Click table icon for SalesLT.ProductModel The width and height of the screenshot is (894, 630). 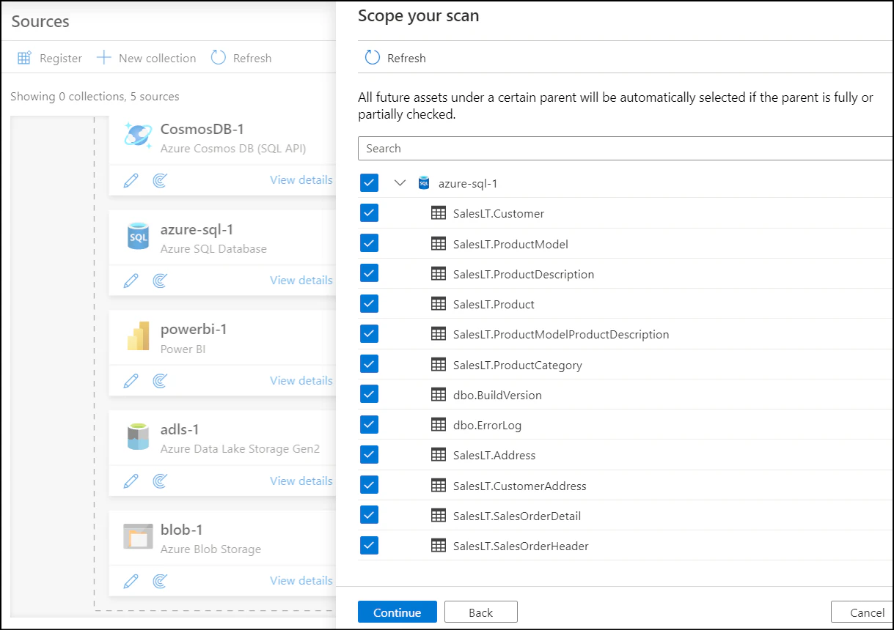(439, 244)
